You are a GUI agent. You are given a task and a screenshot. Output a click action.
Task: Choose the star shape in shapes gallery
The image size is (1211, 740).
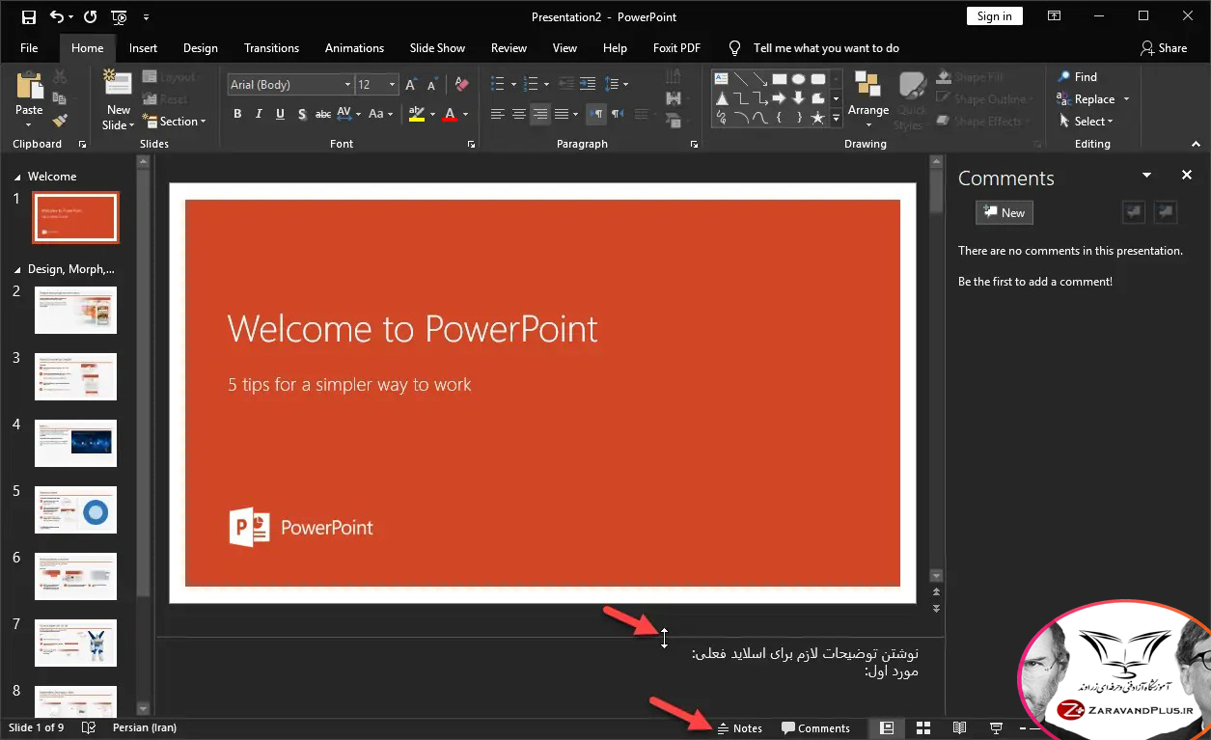[818, 118]
